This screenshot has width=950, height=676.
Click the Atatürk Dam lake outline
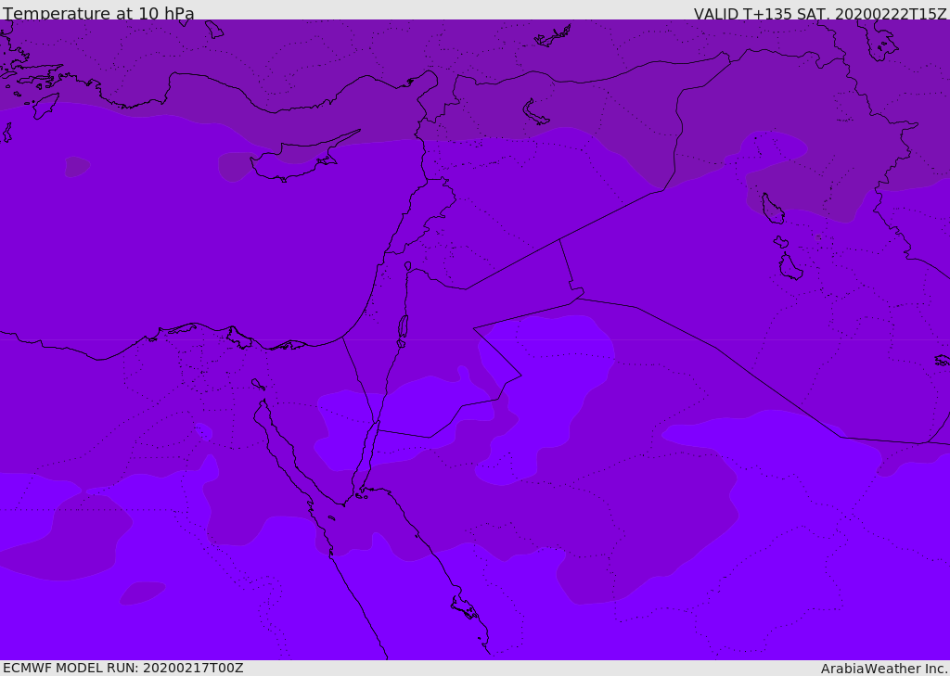point(553,36)
